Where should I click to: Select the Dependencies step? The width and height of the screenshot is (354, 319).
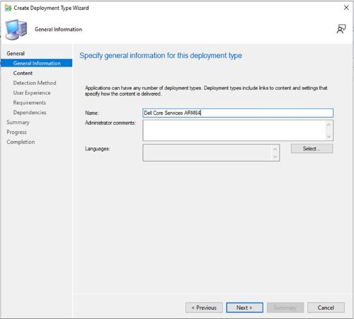tap(30, 113)
